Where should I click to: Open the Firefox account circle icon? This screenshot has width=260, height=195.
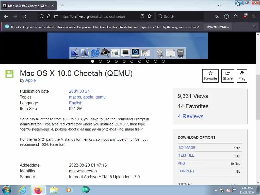click(226, 17)
